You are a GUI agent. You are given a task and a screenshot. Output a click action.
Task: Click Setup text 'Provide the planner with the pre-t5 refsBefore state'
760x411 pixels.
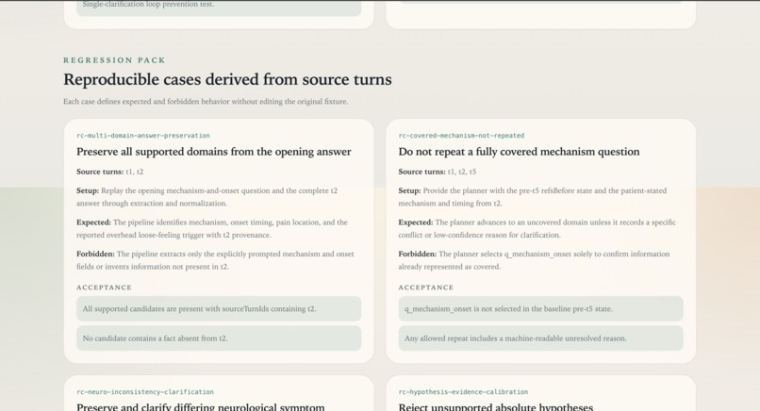tap(532, 197)
